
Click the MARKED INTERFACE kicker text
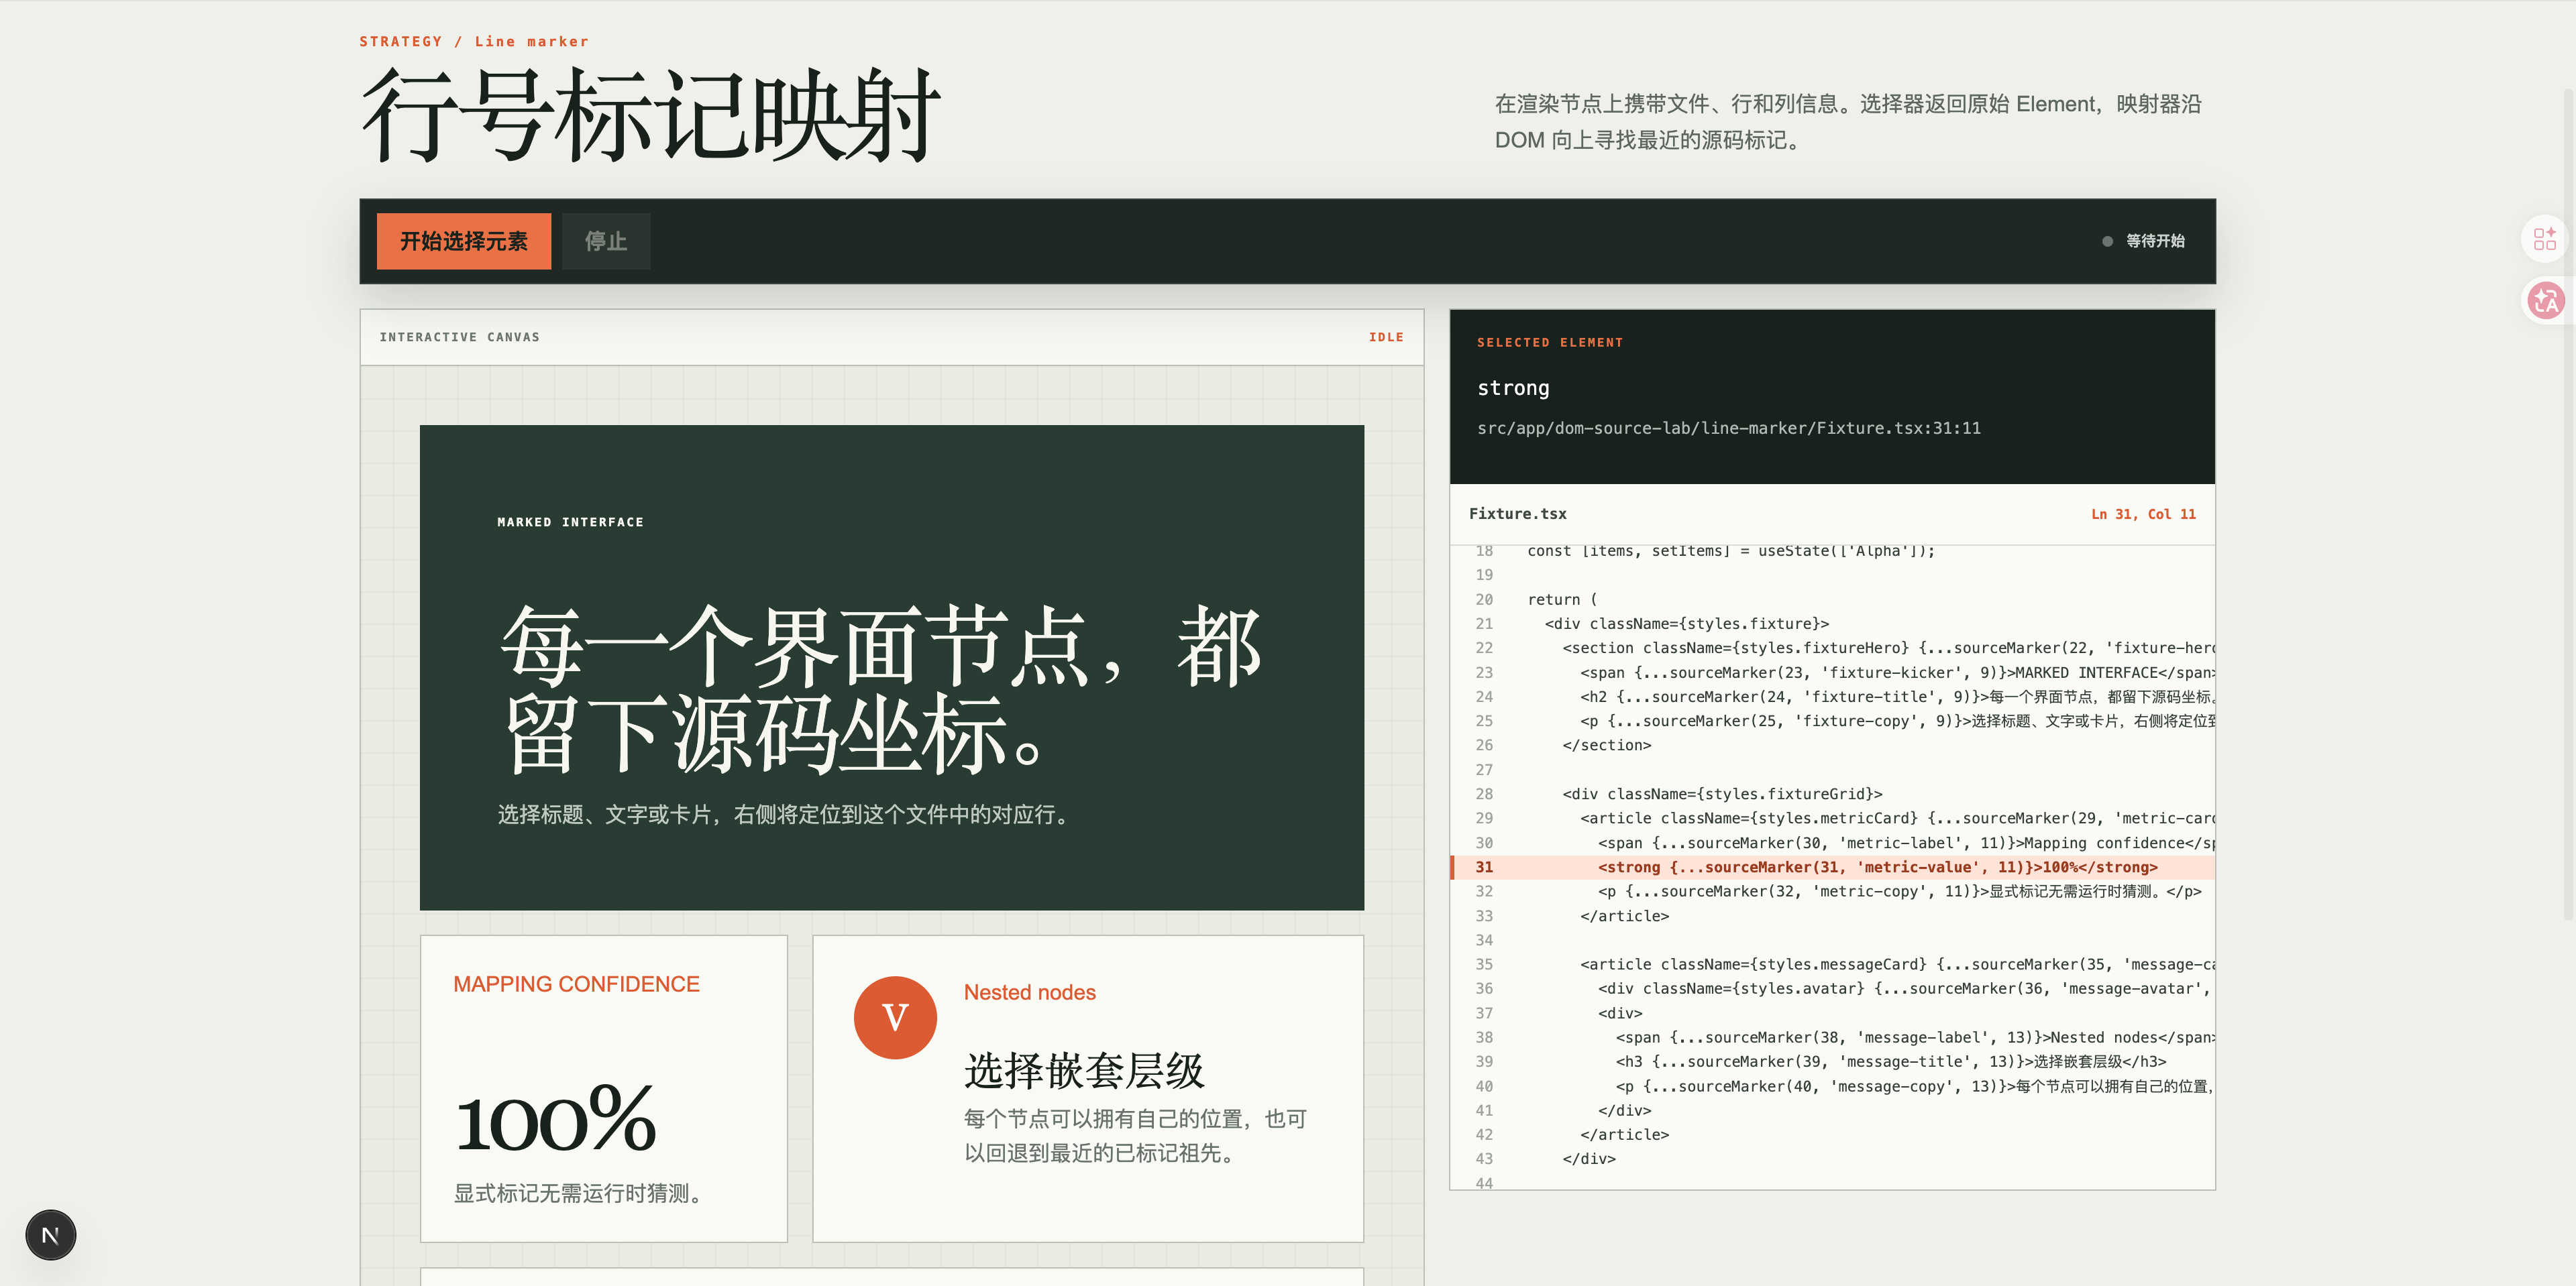[570, 522]
